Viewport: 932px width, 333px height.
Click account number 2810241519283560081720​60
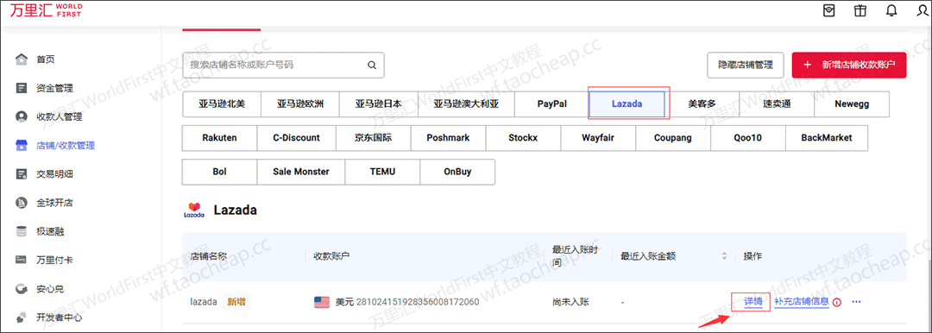418,302
